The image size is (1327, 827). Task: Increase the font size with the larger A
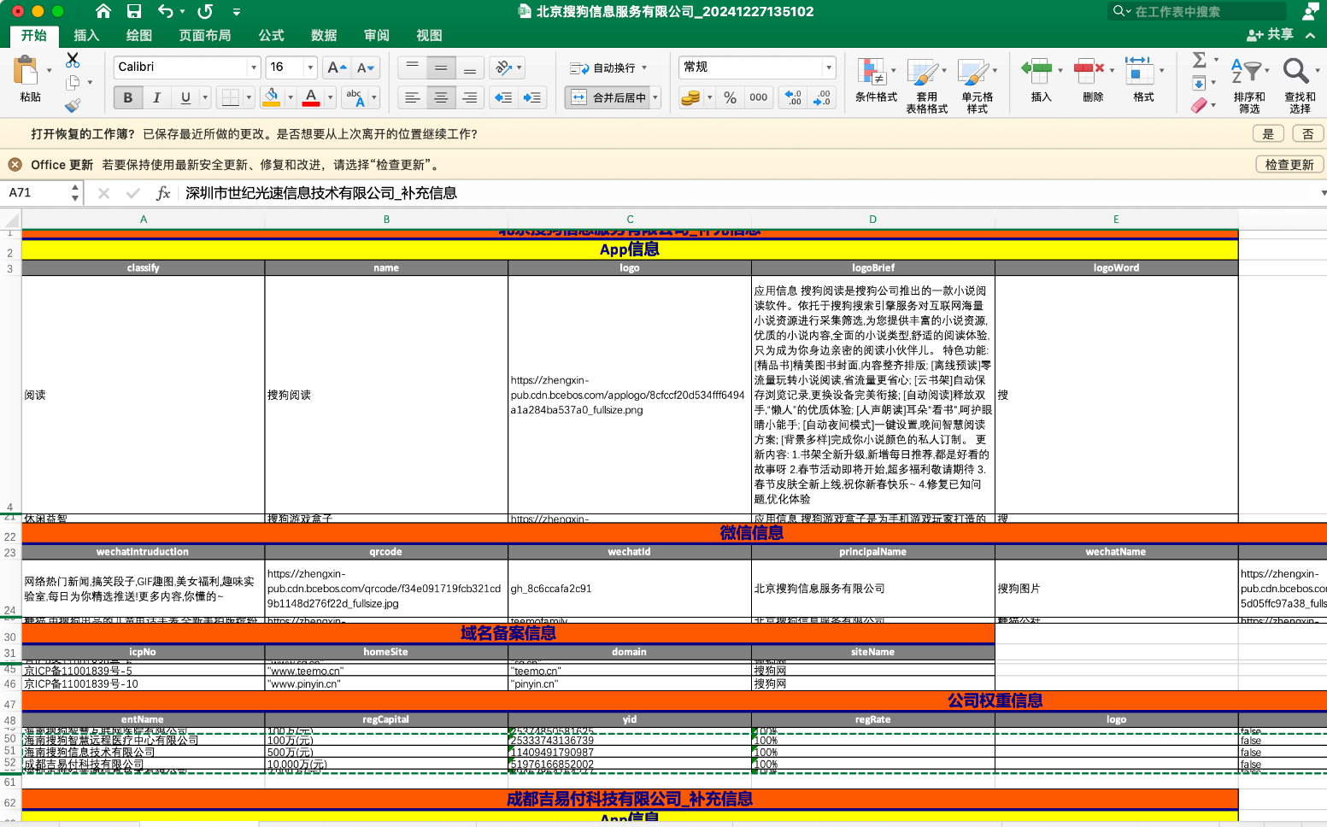click(x=337, y=67)
